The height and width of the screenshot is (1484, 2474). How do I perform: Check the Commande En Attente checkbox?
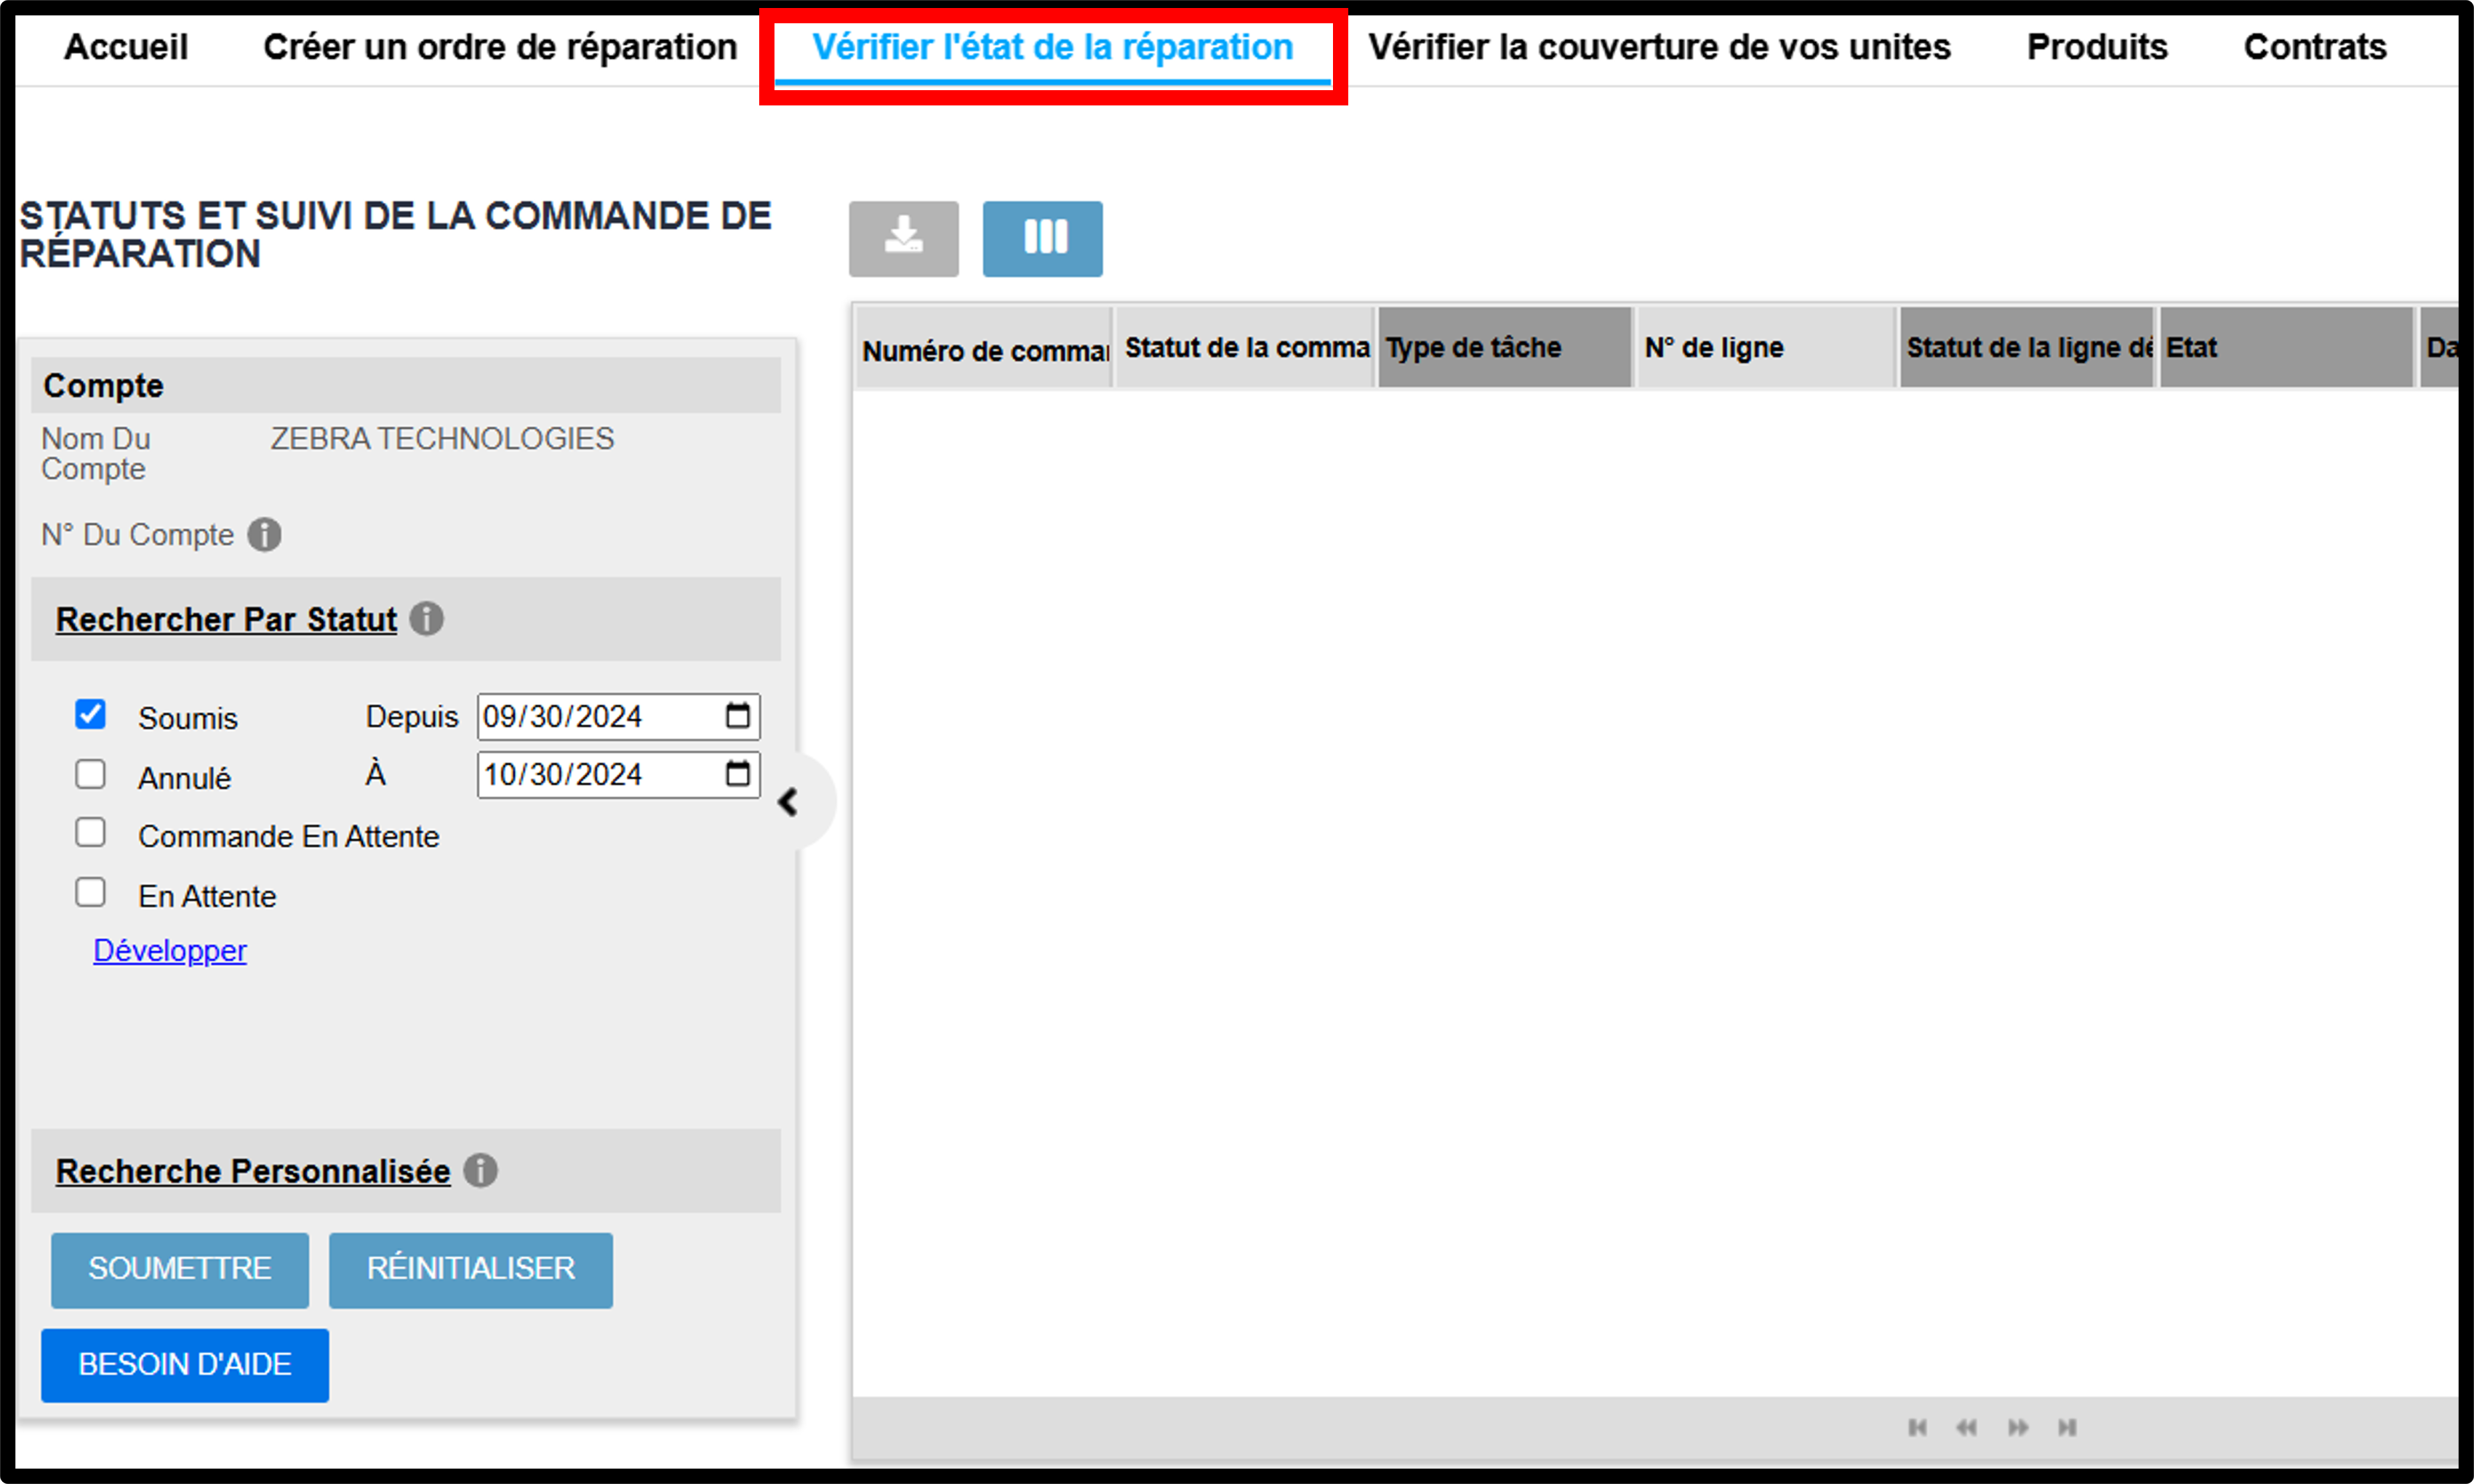coord(90,832)
